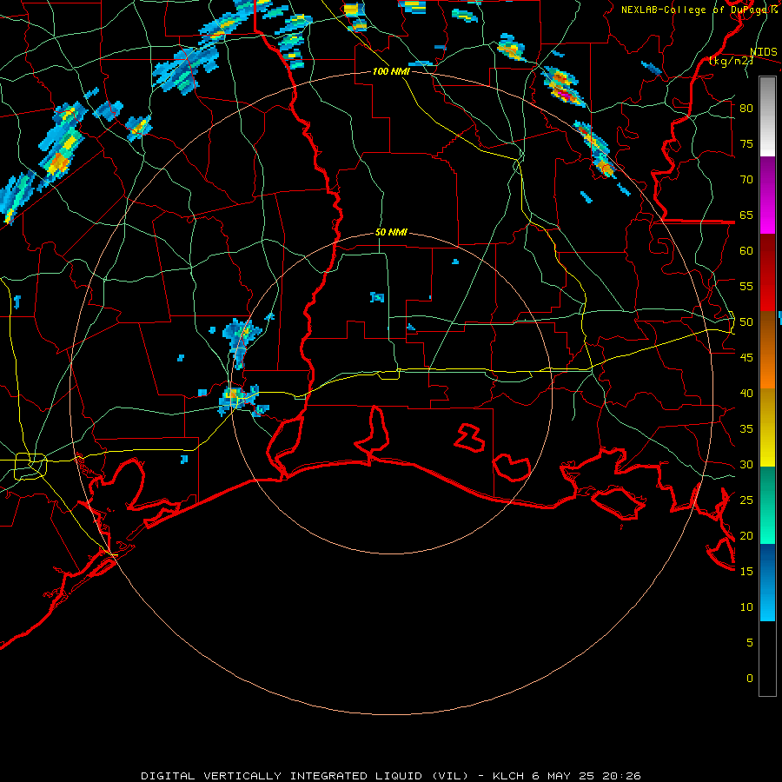Click scale value "50" on the legend
Image resolution: width=782 pixels, height=782 pixels.
pyautogui.click(x=746, y=322)
